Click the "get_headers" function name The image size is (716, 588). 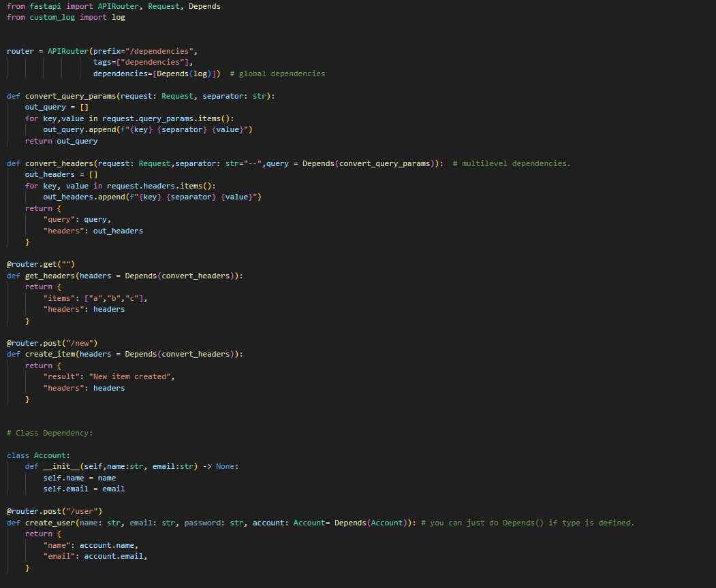pyautogui.click(x=50, y=276)
